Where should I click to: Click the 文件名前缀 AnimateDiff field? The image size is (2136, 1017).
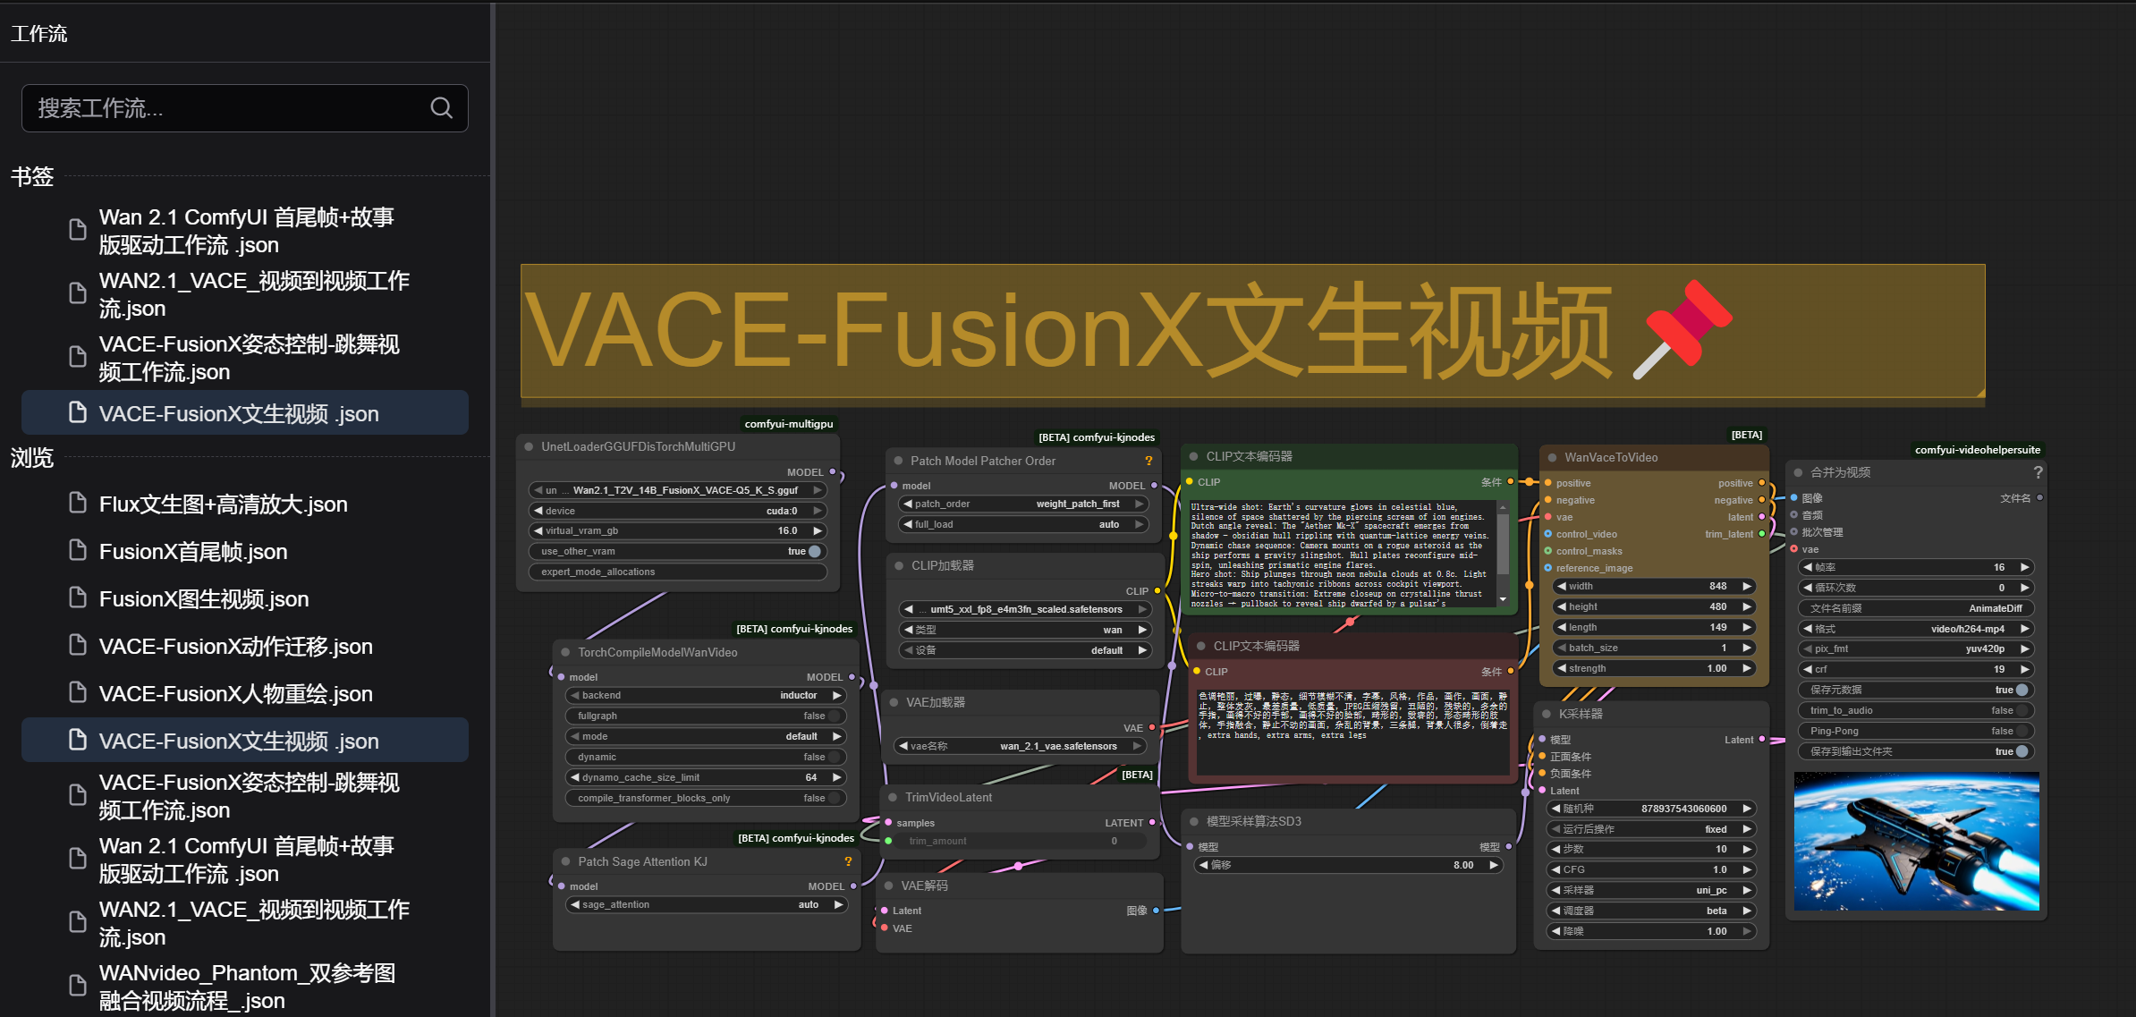[1915, 608]
